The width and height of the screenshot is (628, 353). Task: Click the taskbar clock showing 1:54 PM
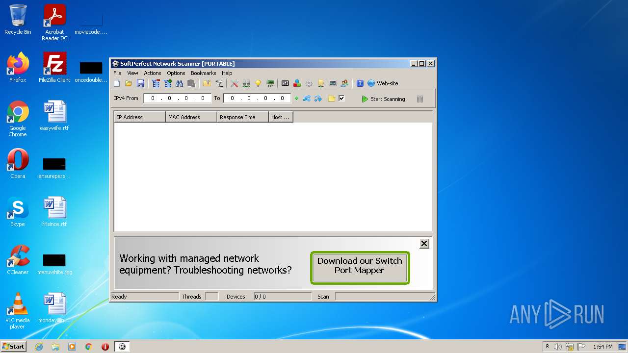point(602,347)
